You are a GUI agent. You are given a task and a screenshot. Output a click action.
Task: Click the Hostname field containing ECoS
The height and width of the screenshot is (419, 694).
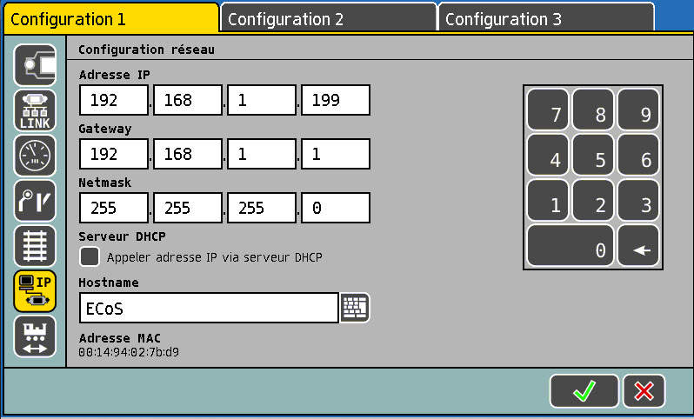208,308
